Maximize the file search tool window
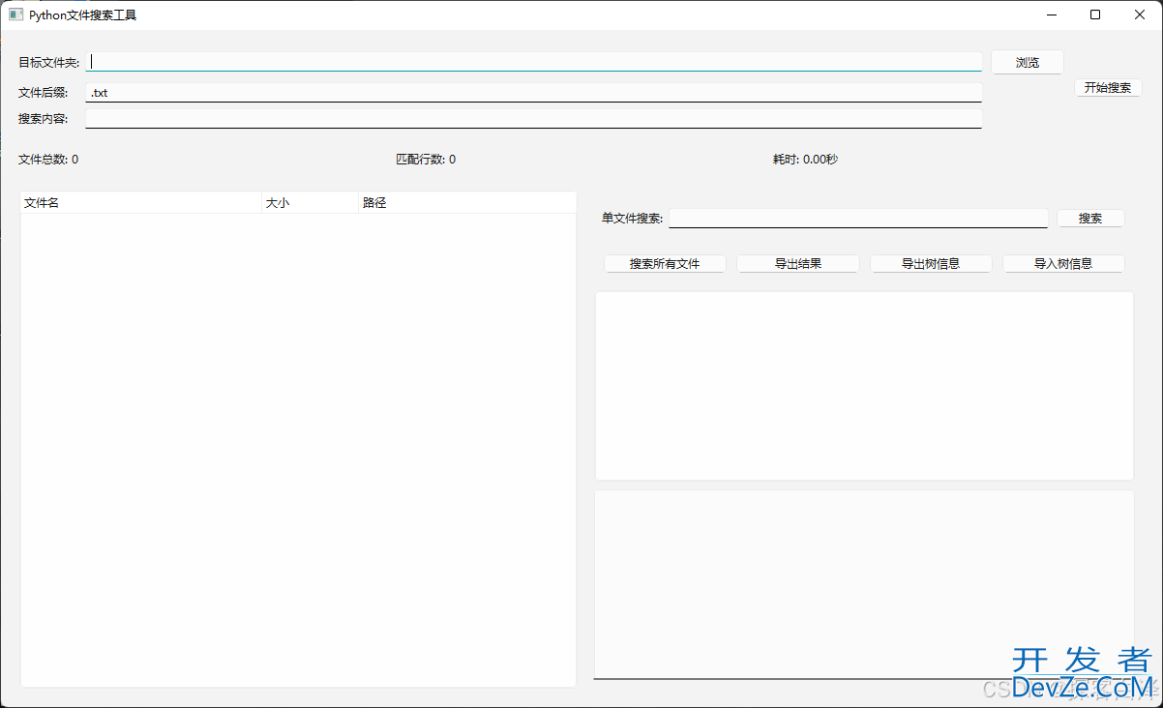This screenshot has width=1163, height=708. 1095,15
